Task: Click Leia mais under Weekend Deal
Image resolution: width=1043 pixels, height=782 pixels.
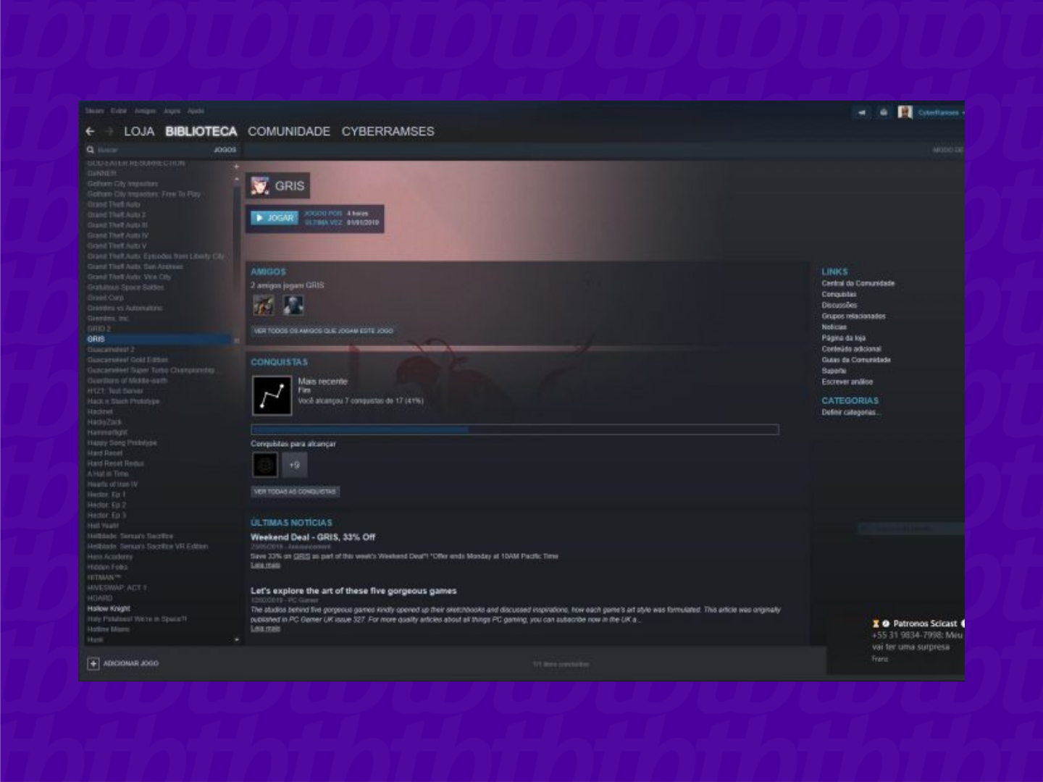Action: pyautogui.click(x=265, y=565)
